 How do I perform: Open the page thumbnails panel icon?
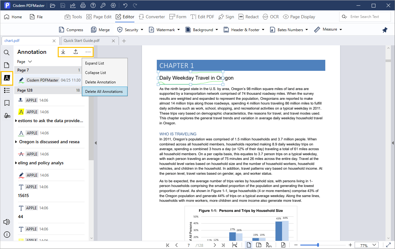tap(7, 65)
